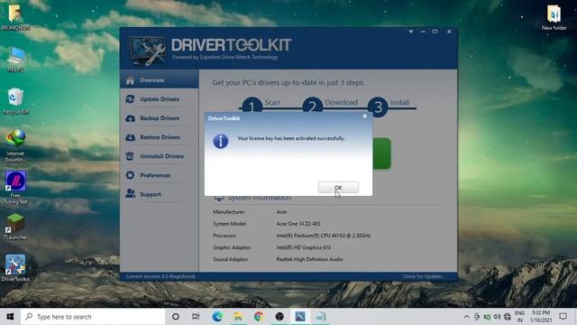Select TLauncher desktop shortcut
This screenshot has width=577, height=325.
click(15, 227)
